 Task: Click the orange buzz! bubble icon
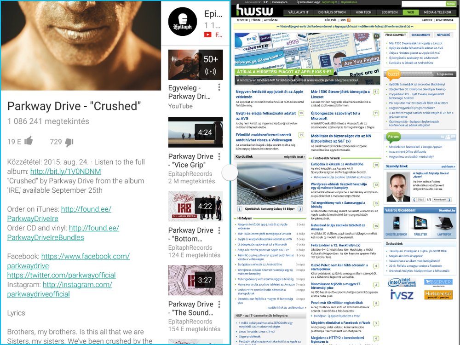(x=393, y=75)
